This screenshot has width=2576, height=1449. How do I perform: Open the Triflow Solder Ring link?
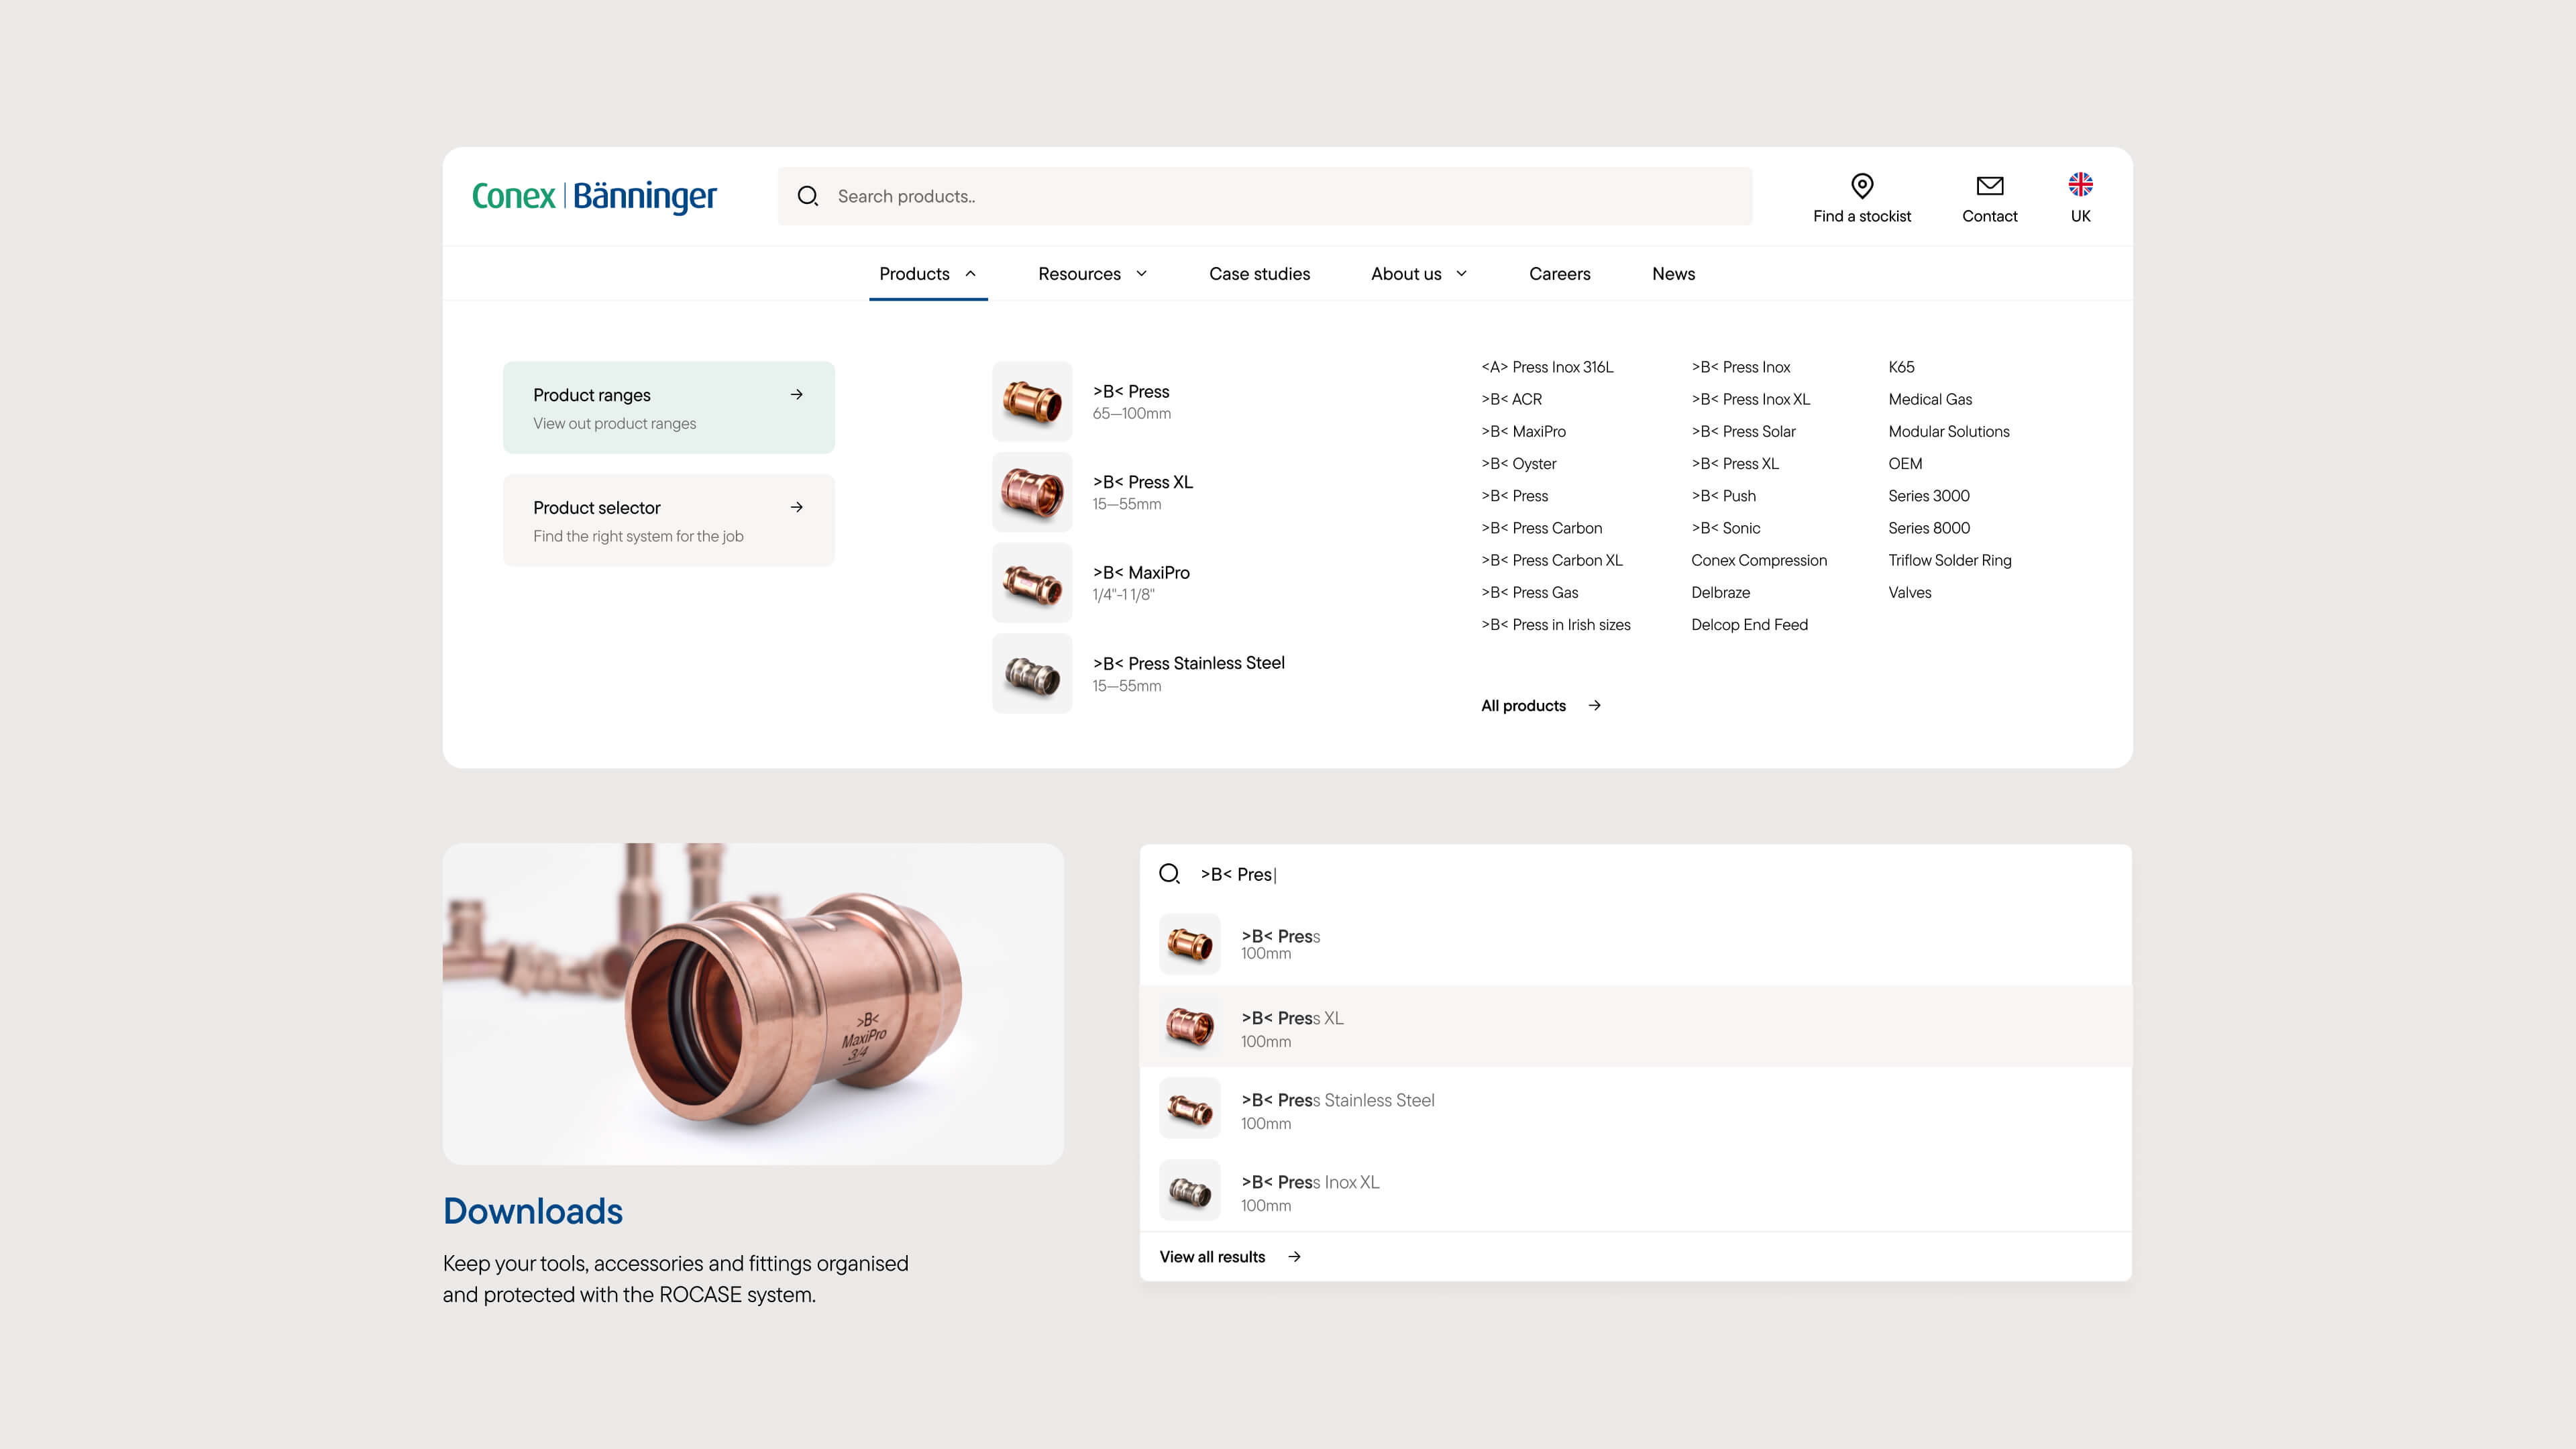[1949, 560]
